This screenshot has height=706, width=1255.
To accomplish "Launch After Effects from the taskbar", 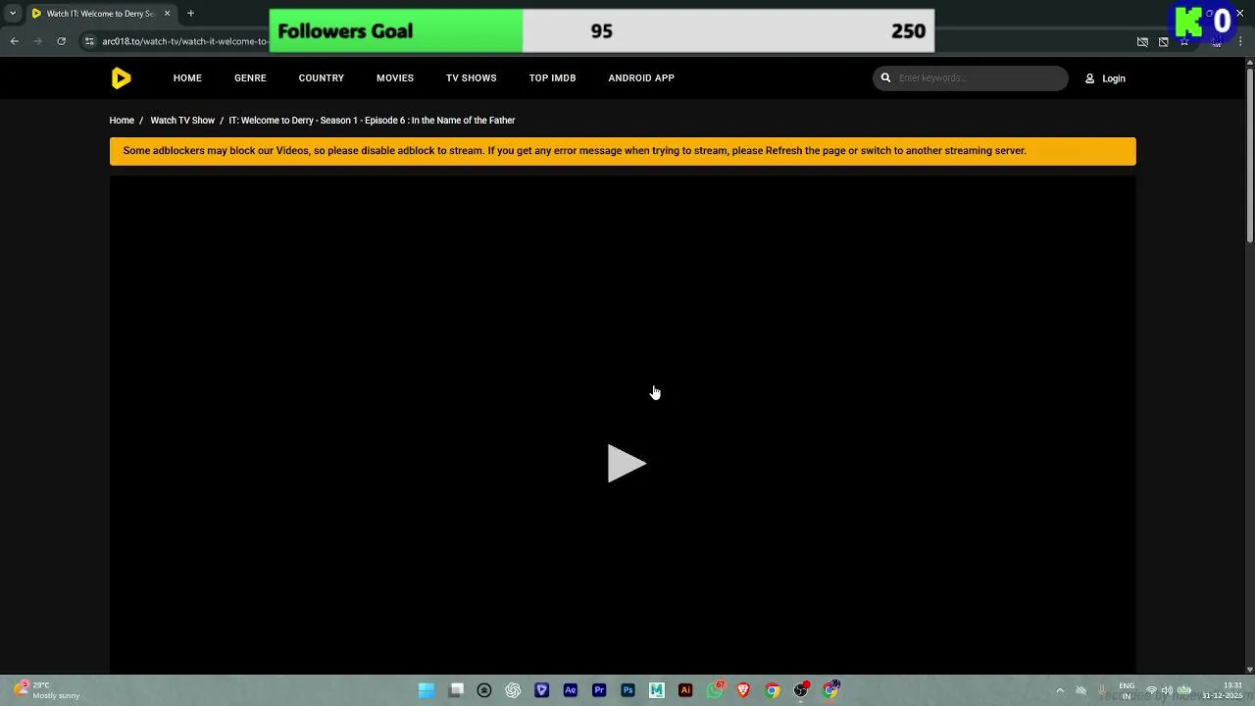I will tap(571, 690).
